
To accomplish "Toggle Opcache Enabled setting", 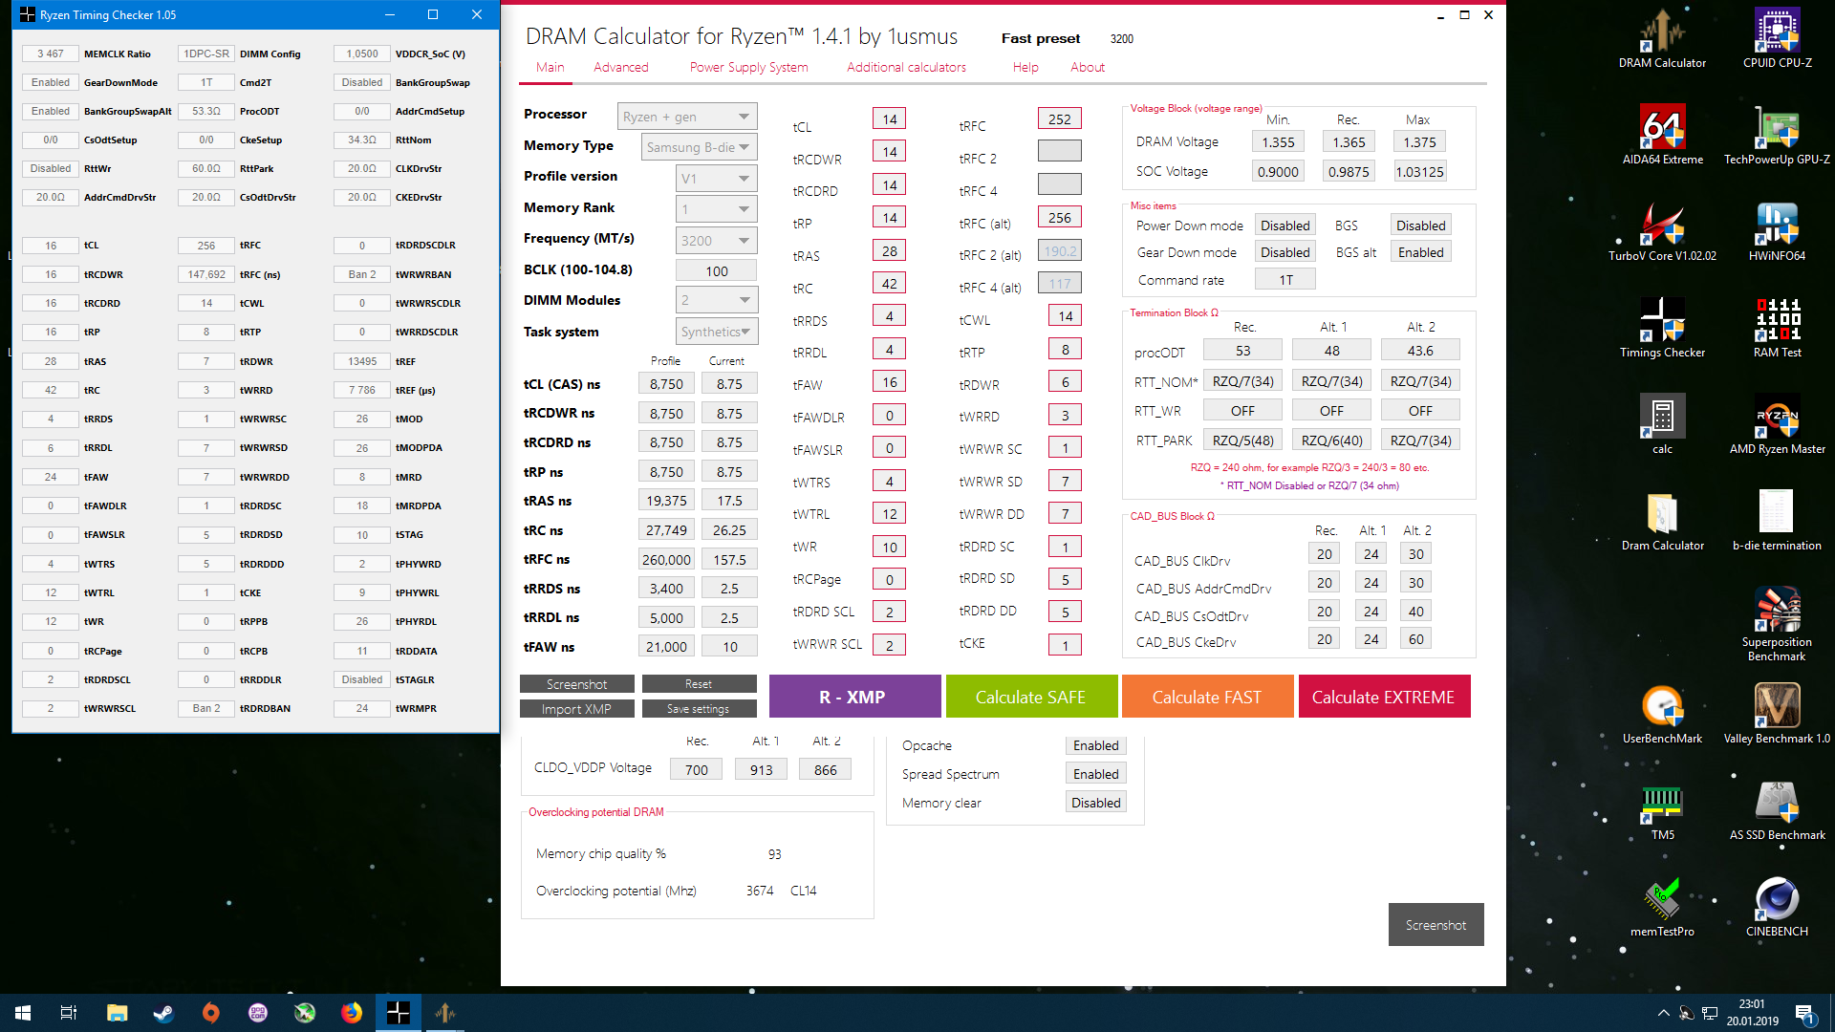I will pos(1095,745).
